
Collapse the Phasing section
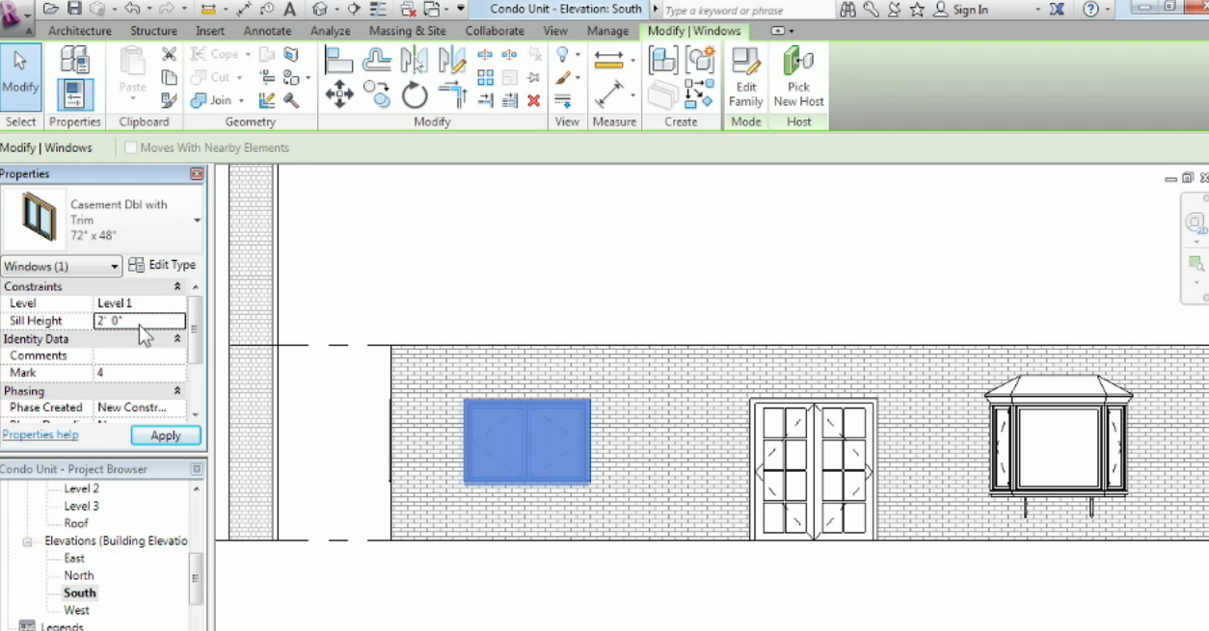[176, 391]
